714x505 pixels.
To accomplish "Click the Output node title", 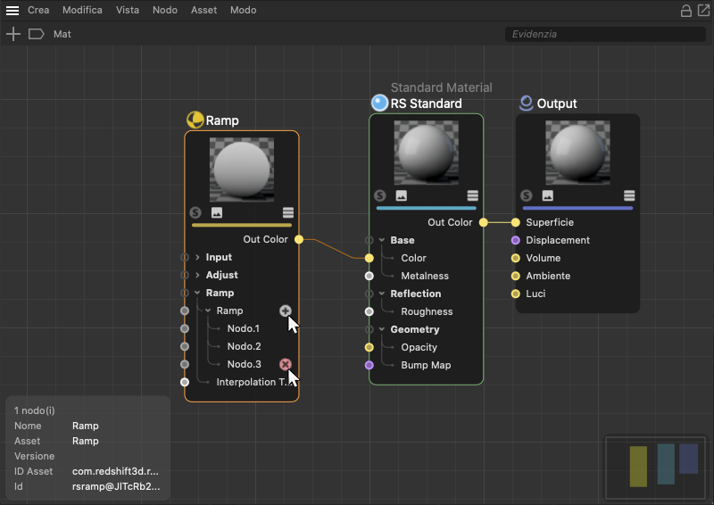I will (x=557, y=103).
